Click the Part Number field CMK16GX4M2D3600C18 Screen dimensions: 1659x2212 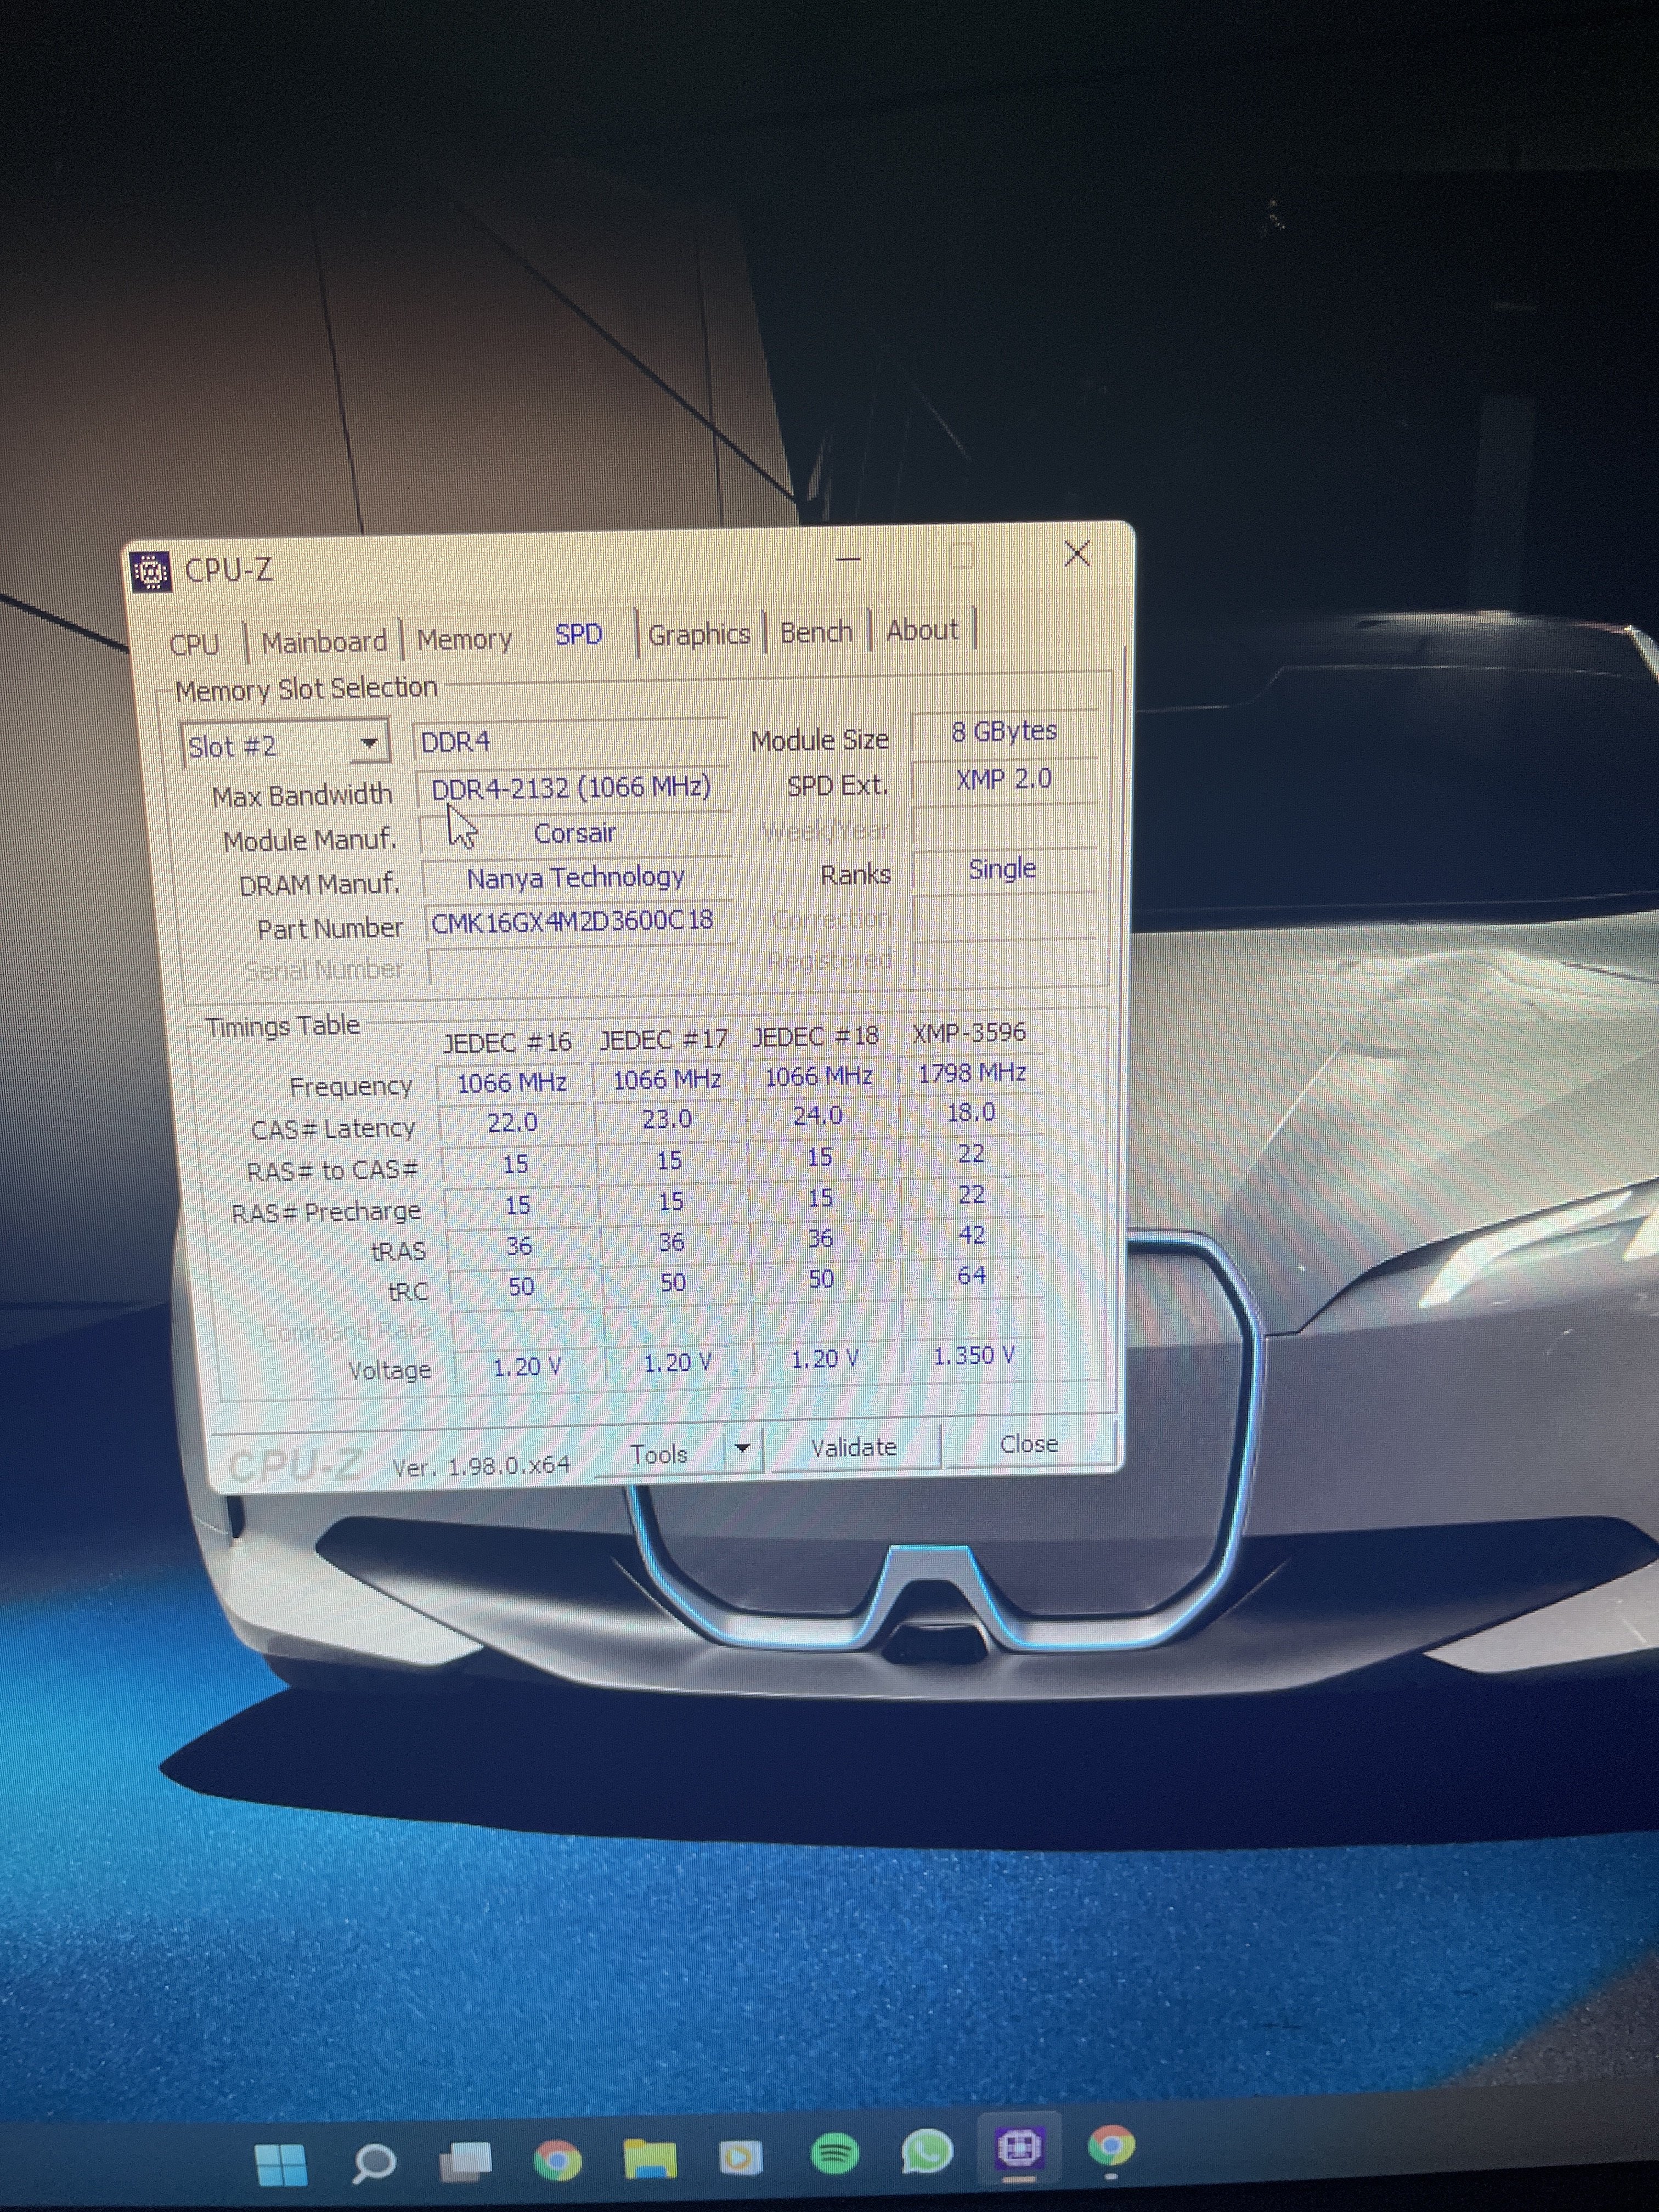pos(573,921)
